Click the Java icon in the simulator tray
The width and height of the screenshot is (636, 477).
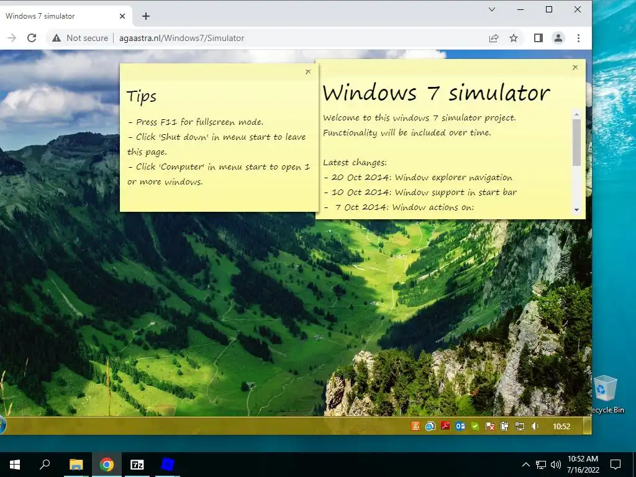tap(415, 426)
